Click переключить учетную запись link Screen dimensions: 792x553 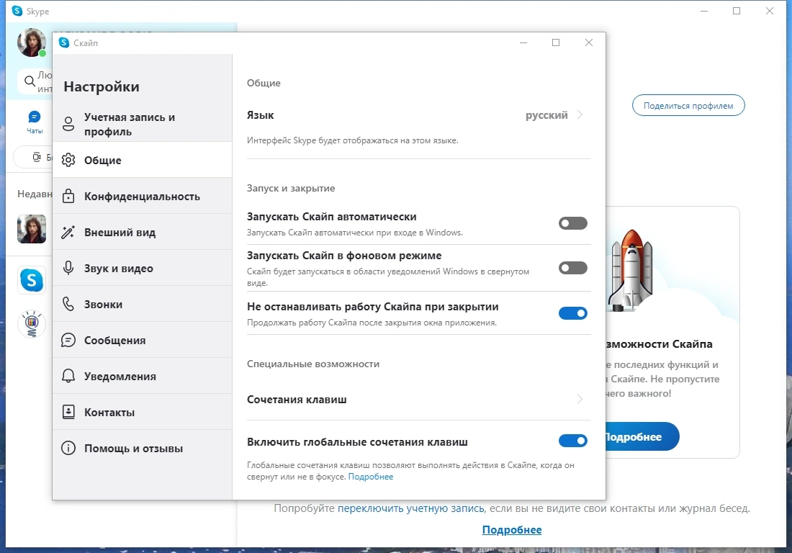point(410,508)
